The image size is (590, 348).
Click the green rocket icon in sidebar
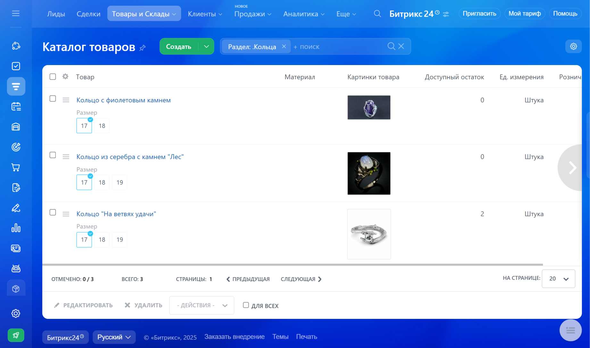point(16,335)
